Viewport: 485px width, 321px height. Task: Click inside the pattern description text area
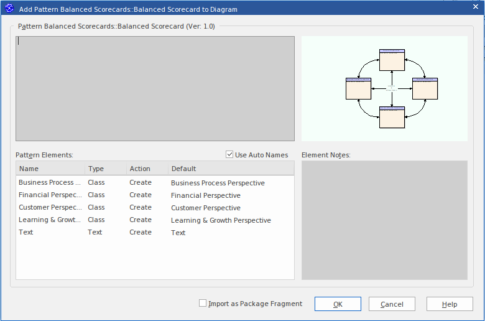[x=155, y=88]
